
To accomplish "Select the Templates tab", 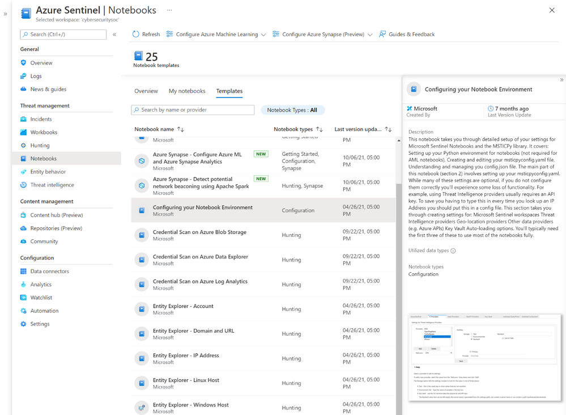I will point(229,91).
